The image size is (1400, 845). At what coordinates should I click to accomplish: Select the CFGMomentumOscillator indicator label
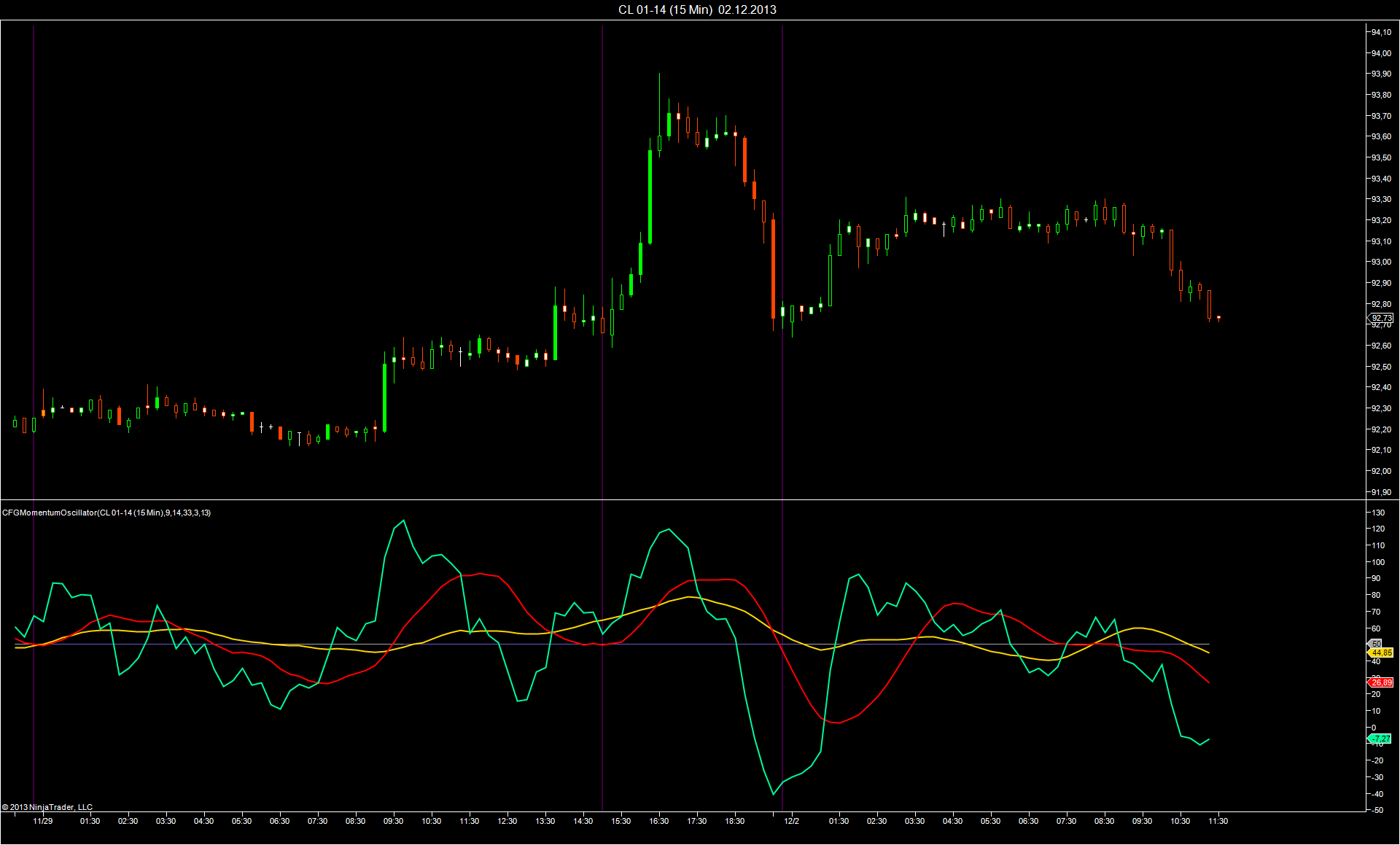(x=106, y=513)
